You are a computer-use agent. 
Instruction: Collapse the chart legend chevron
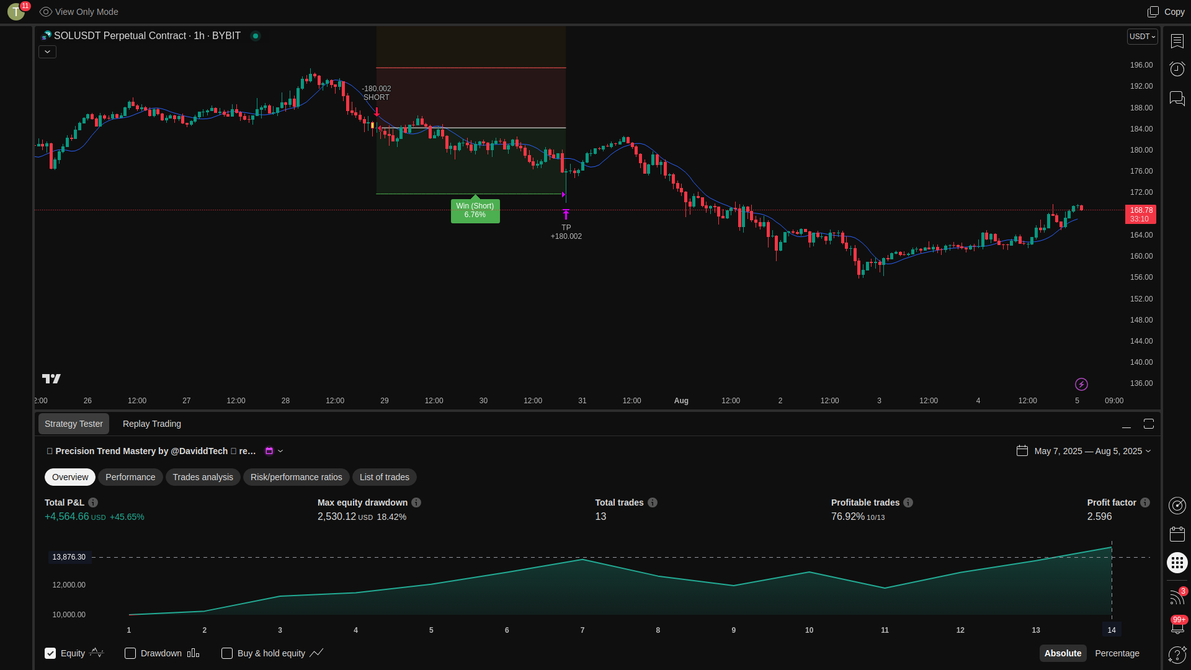pyautogui.click(x=47, y=52)
